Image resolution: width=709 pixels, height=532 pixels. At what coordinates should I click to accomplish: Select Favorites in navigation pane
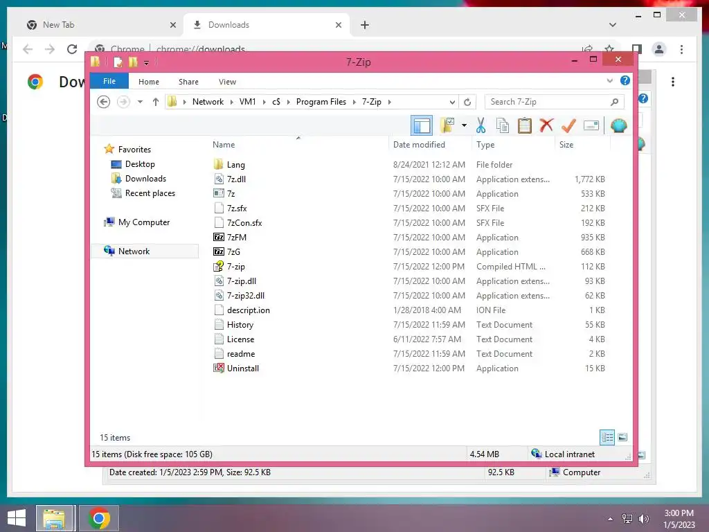pos(134,150)
